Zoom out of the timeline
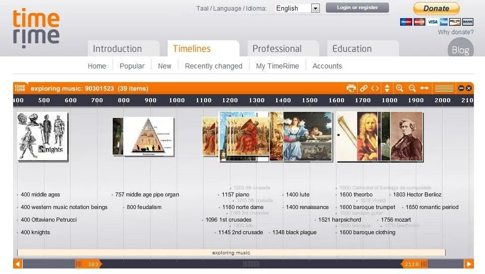485x274 pixels. click(x=412, y=89)
